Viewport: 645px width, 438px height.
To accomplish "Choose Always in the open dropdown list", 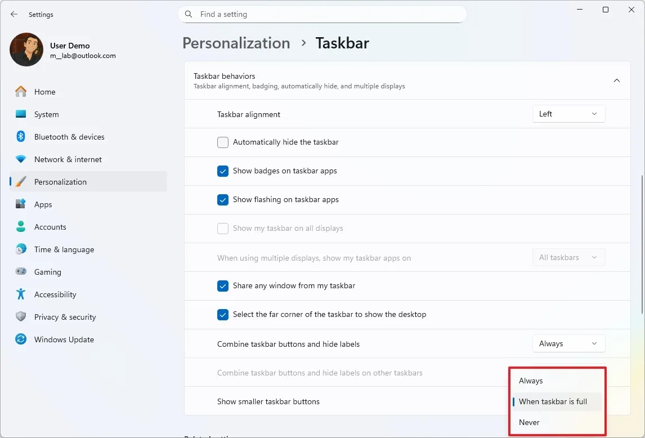I will tap(530, 381).
